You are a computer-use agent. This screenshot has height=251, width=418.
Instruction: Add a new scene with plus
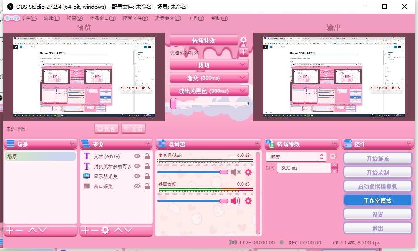tap(10, 230)
